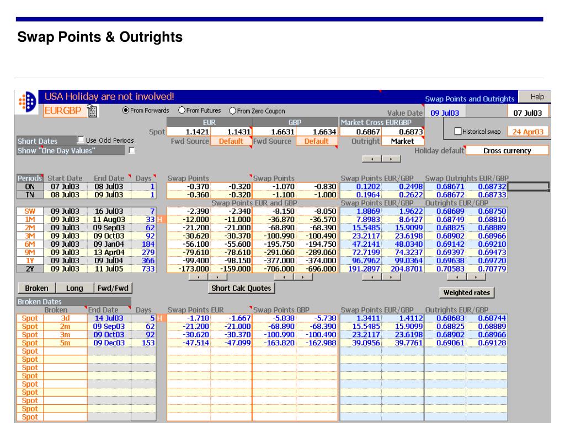Click the 5m broken period cell
Screen dimensions: 565x423
tap(65, 343)
